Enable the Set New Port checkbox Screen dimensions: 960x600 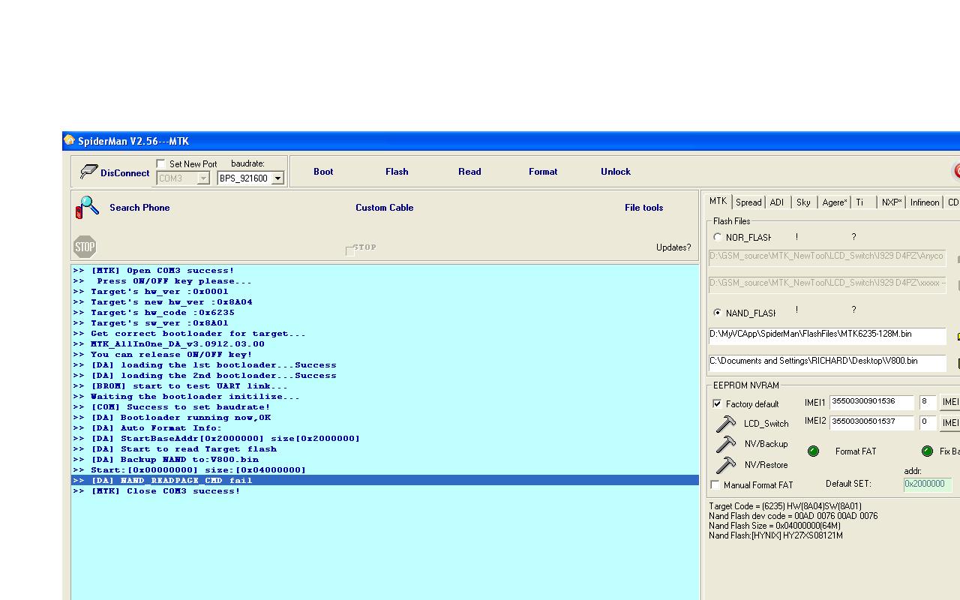click(x=160, y=163)
